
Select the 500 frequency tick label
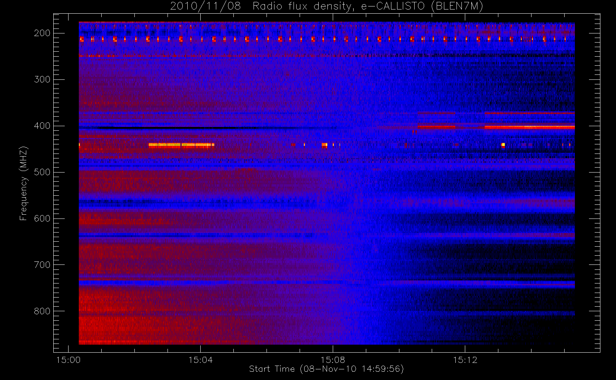[x=42, y=172]
